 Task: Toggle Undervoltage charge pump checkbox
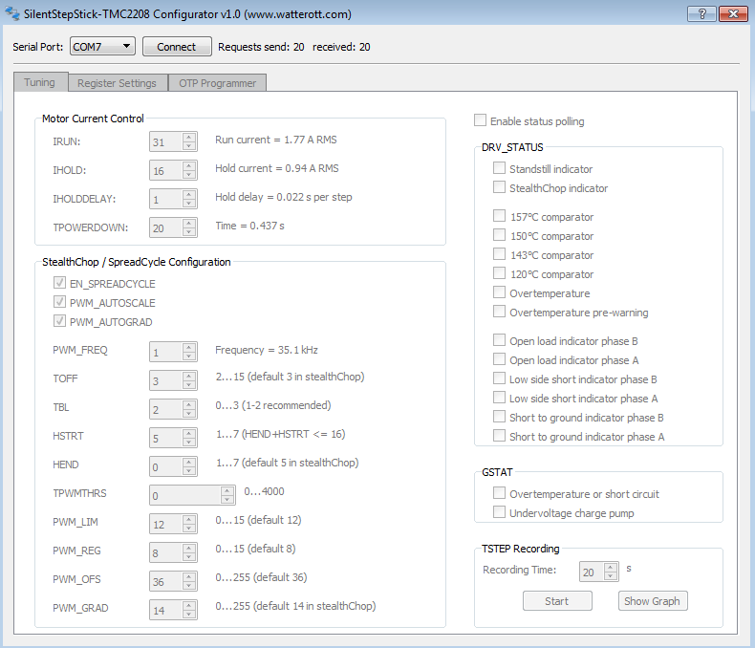pos(499,512)
